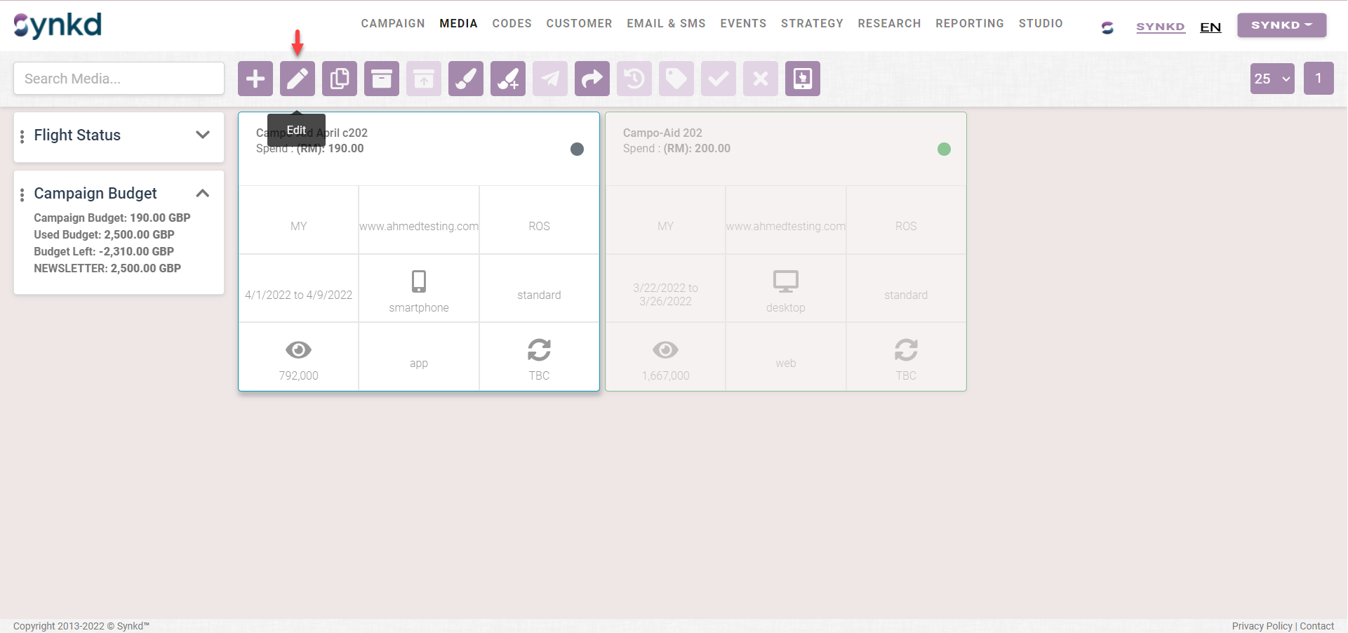This screenshot has height=633, width=1348.
Task: Click the archive box icon
Action: click(382, 79)
